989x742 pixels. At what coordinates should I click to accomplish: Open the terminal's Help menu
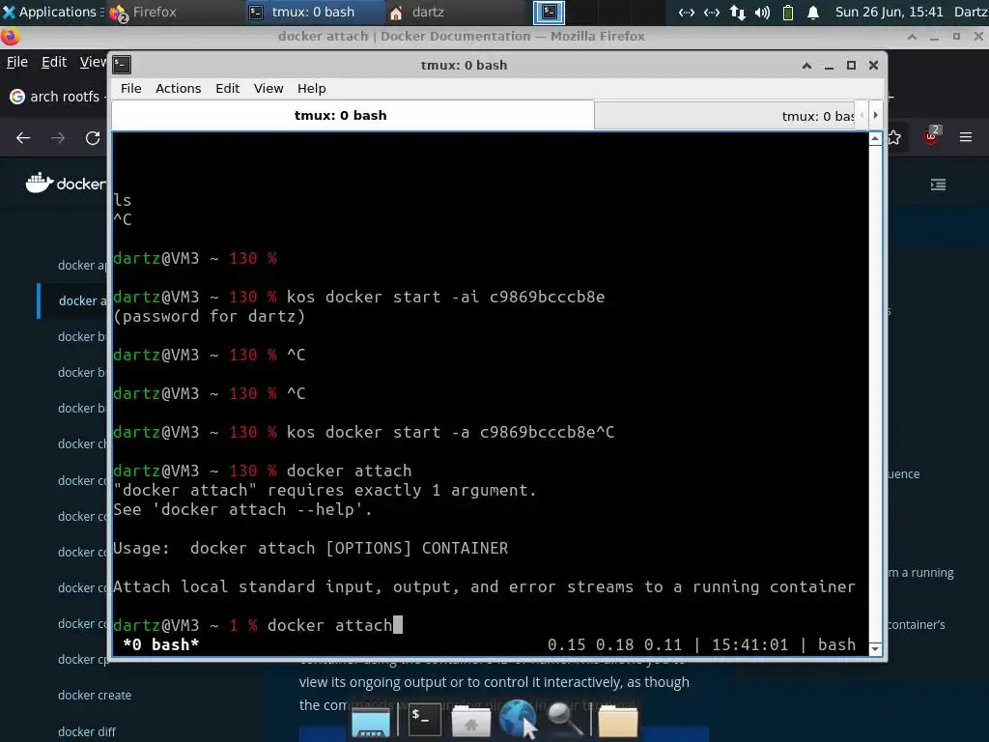[312, 88]
